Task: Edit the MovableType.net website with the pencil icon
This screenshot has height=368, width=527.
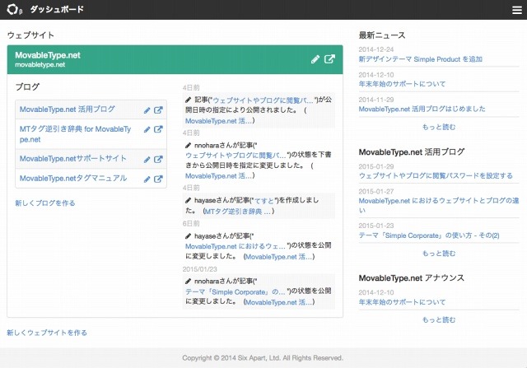Action: click(x=315, y=59)
